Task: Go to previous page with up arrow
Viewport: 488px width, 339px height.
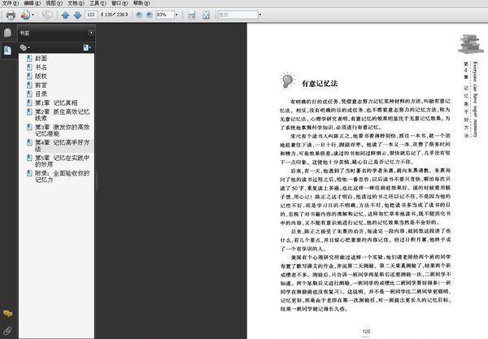Action: [65, 15]
